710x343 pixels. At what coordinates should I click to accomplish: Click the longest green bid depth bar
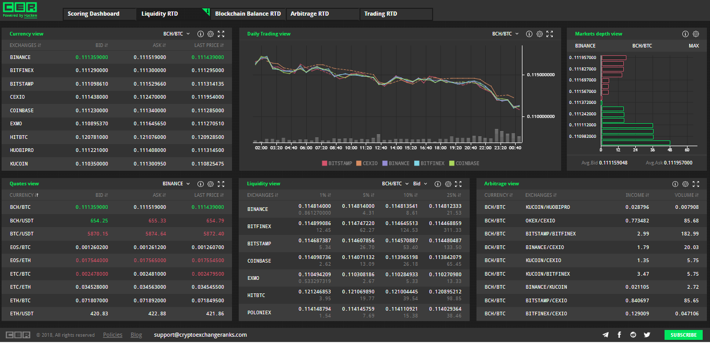click(636, 143)
